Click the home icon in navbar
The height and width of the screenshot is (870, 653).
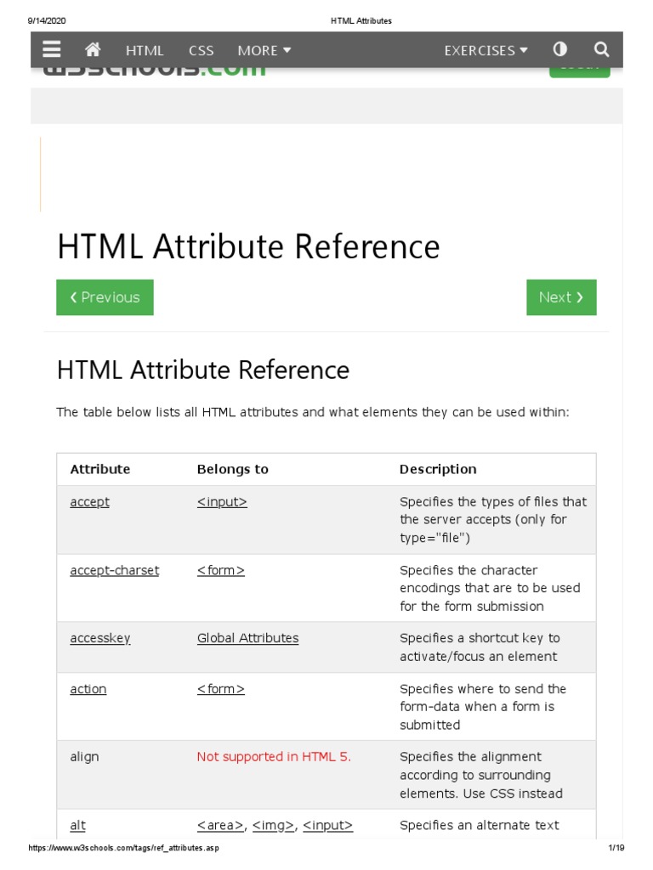click(93, 49)
